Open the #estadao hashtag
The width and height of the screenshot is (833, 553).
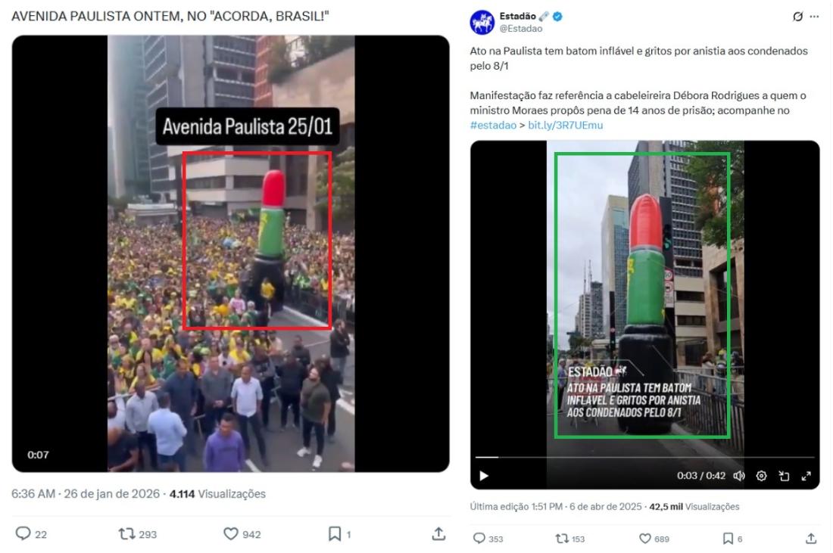coord(492,126)
